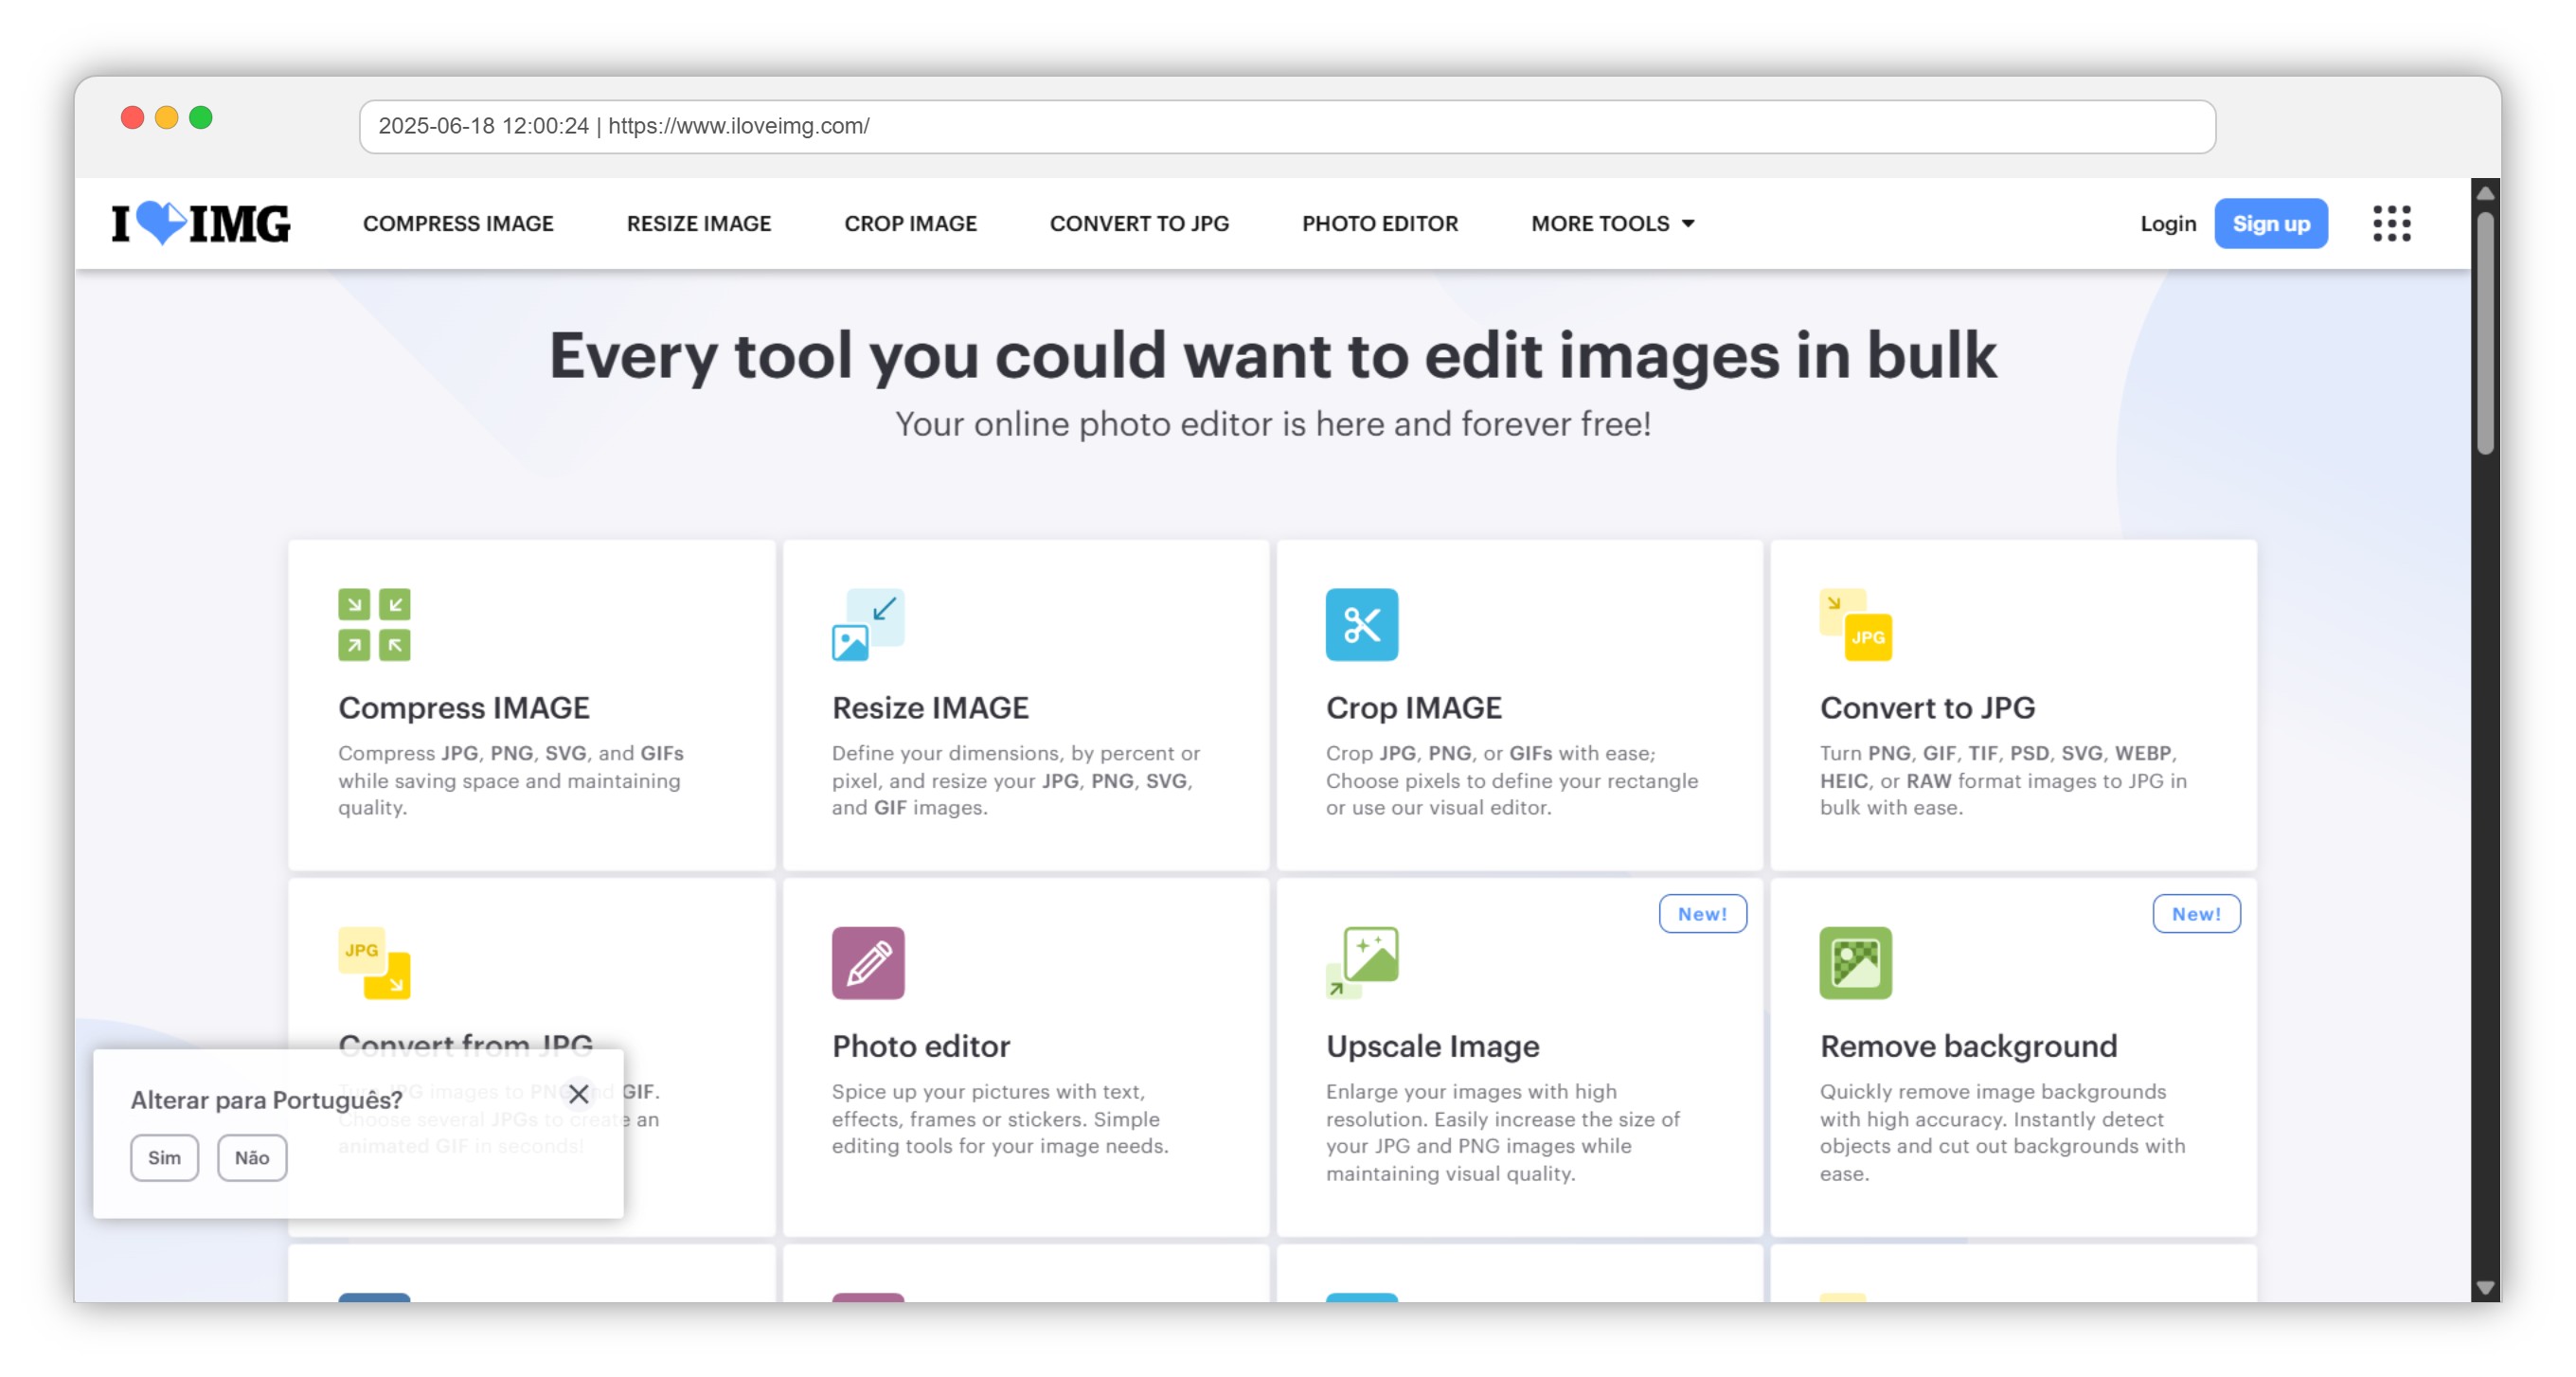Click the Convert to JPG yellow icon

pos(1855,624)
